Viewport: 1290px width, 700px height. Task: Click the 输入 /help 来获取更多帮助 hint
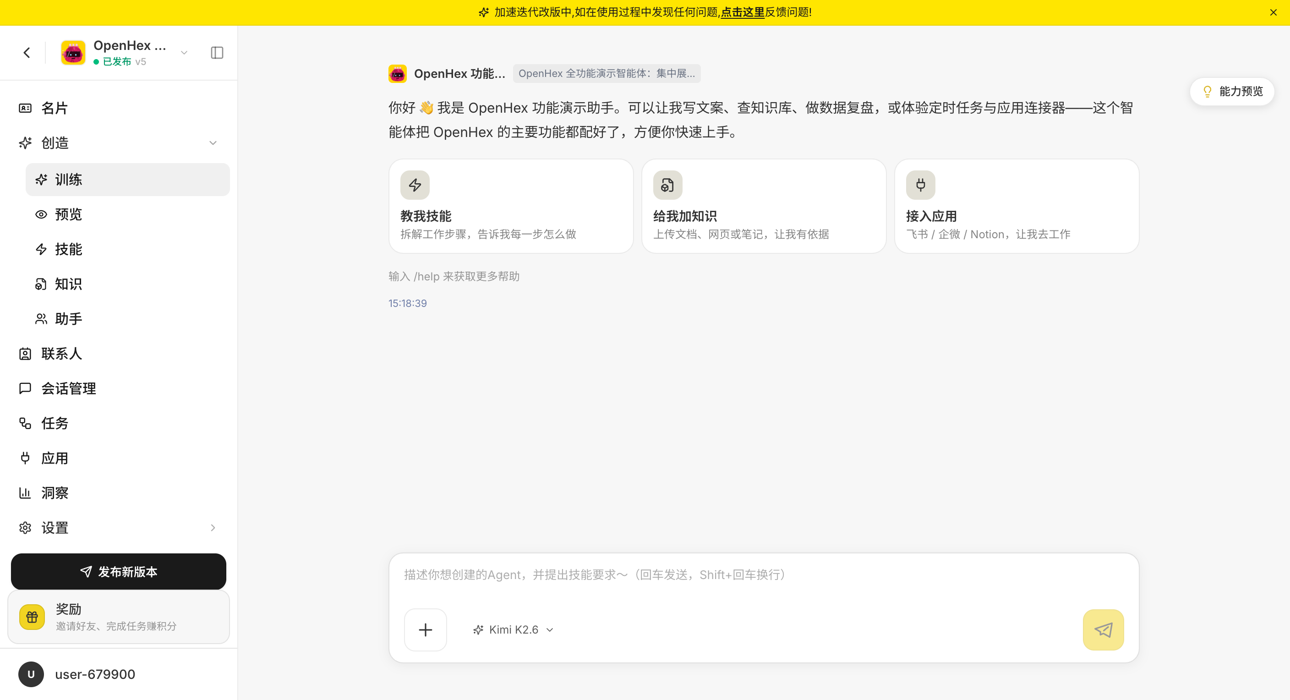pyautogui.click(x=454, y=276)
